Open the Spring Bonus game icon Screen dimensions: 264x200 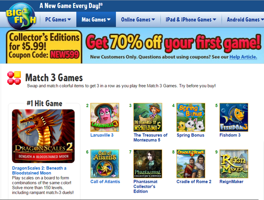click(191, 117)
